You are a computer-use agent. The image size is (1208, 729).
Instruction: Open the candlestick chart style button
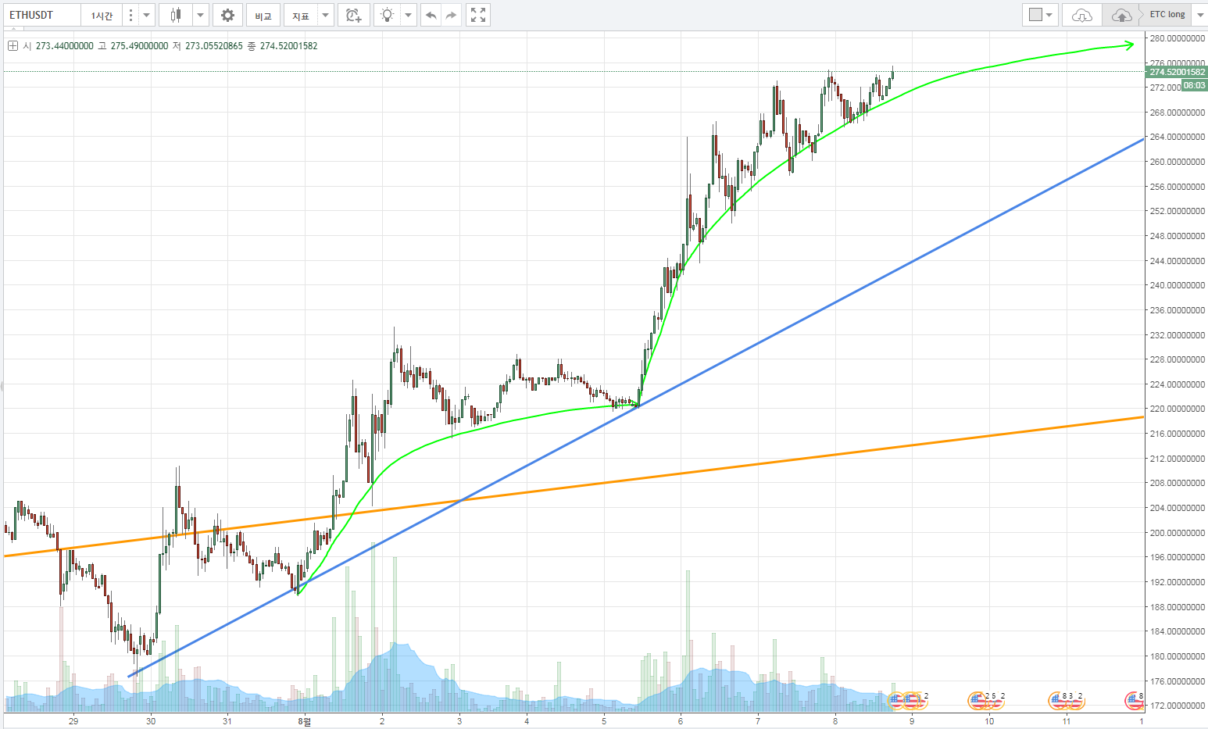click(x=176, y=15)
